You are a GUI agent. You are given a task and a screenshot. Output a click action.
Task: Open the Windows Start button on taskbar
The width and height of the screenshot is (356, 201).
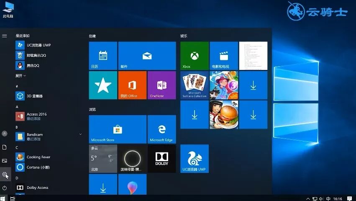(x=3, y=198)
